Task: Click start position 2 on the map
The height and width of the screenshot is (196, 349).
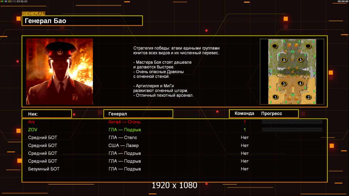Action: [x=308, y=97]
